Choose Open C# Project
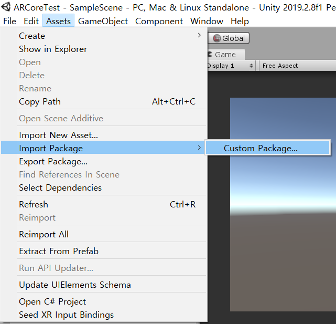 [104, 301]
